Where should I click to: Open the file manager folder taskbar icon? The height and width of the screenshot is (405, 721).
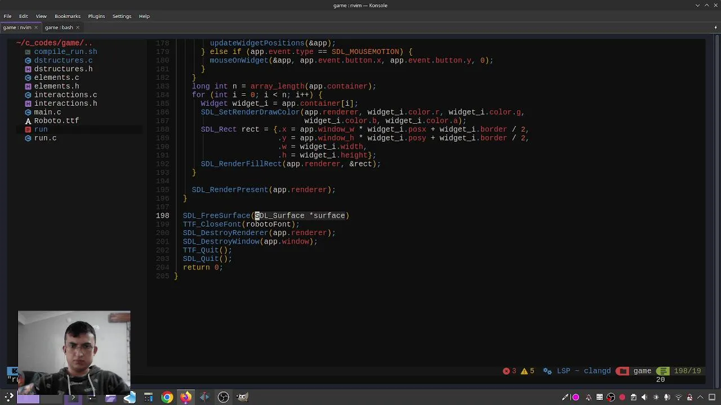111,398
